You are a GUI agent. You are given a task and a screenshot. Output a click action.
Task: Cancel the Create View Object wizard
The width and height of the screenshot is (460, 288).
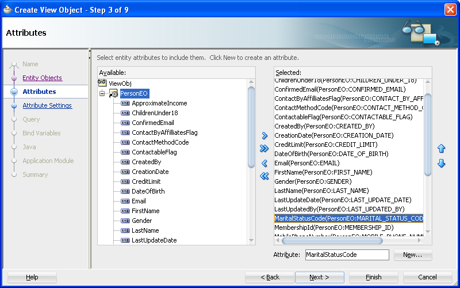click(427, 277)
